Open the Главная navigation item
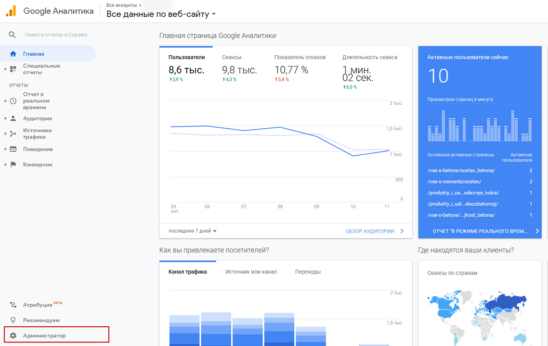Screen dimensions: 548x346 48,54
